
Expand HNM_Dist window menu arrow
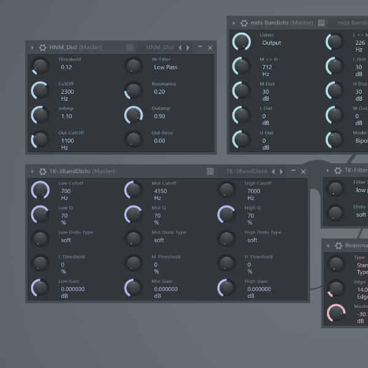pos(32,48)
